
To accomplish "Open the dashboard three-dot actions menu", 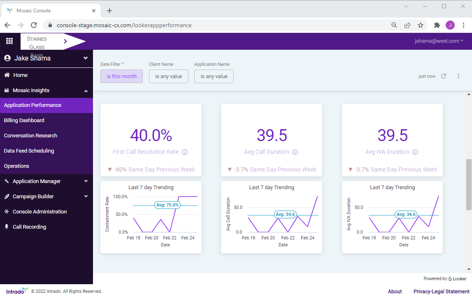I will [458, 76].
